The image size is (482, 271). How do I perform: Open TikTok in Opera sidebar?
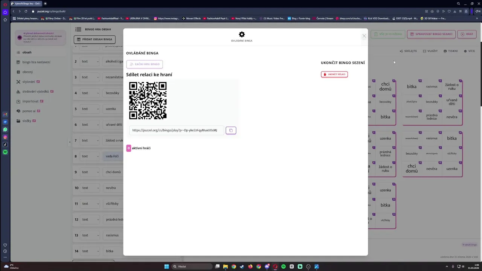(5, 145)
